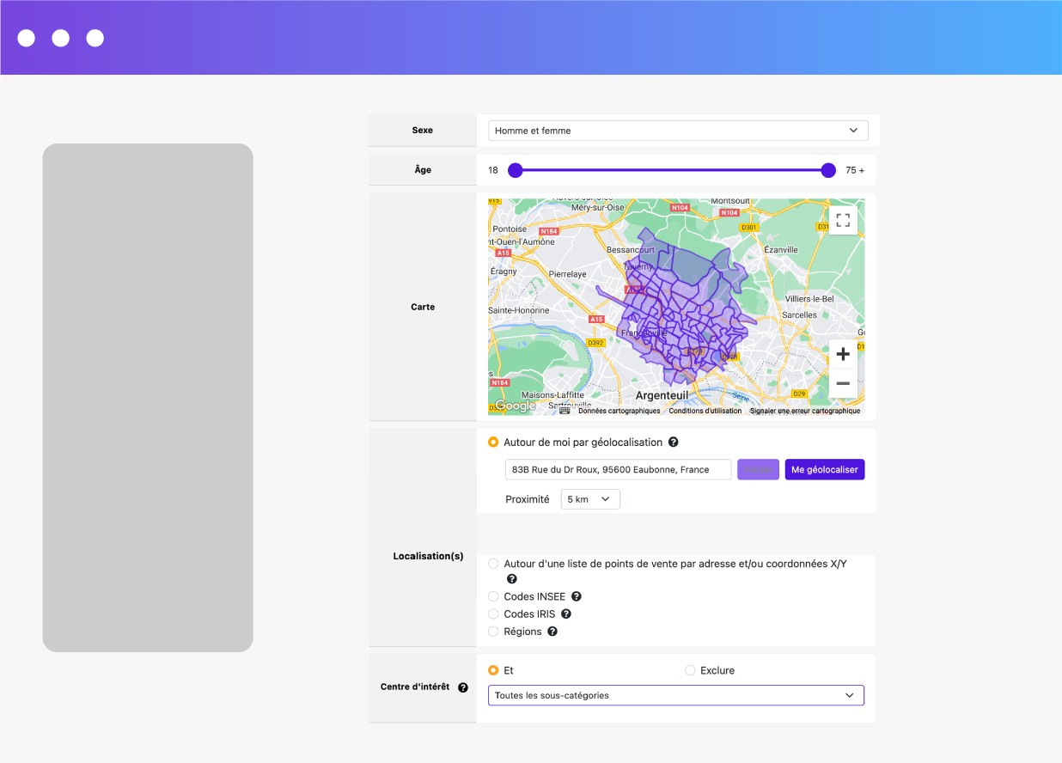The image size is (1062, 763).
Task: Click the minimum age slider handle
Action: [x=516, y=170]
